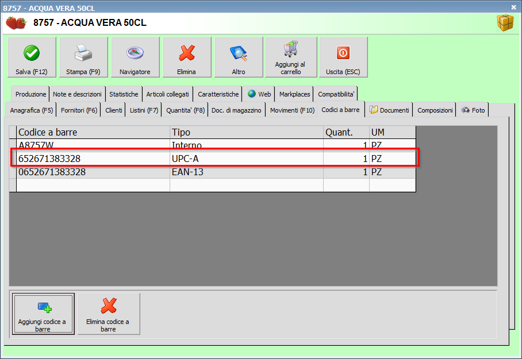The height and width of the screenshot is (359, 522).
Task: Click the EAN-13 type cell
Action: click(x=247, y=172)
